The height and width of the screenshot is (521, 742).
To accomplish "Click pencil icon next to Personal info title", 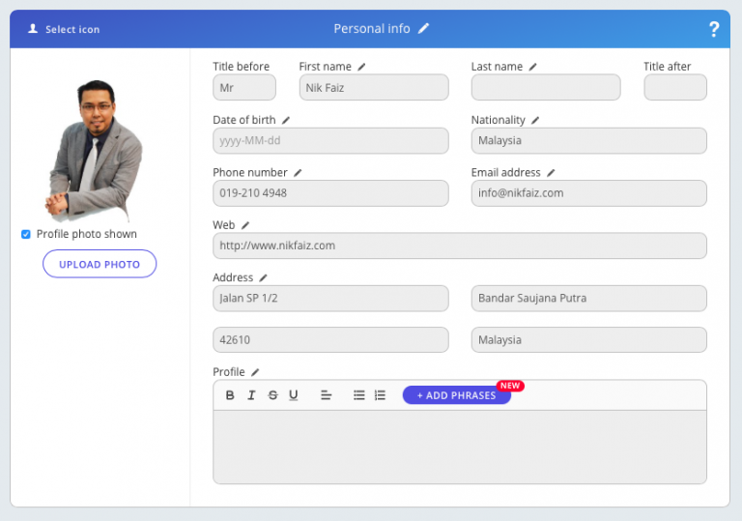I will click(x=423, y=29).
